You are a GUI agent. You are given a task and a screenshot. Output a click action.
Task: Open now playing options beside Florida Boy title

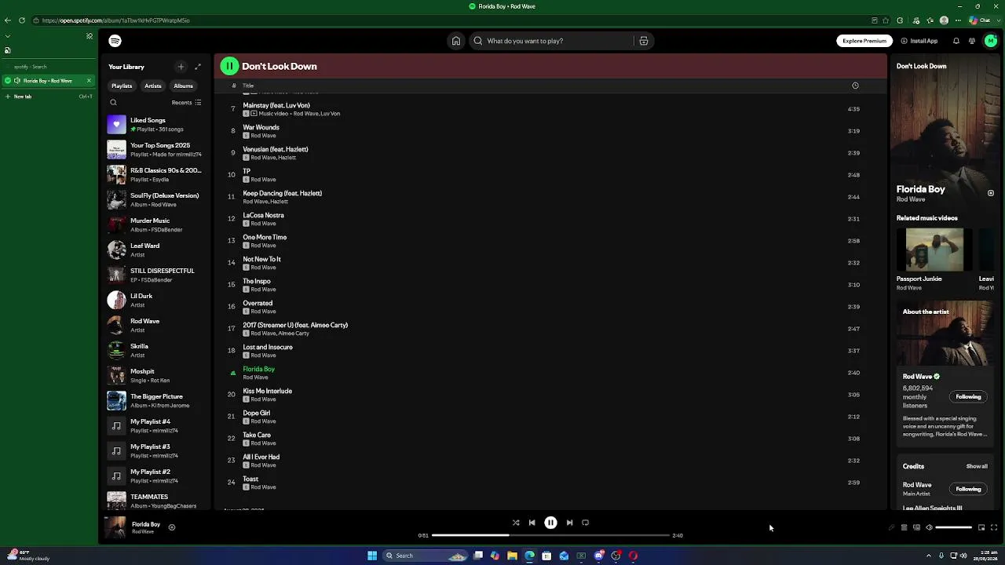tap(991, 193)
